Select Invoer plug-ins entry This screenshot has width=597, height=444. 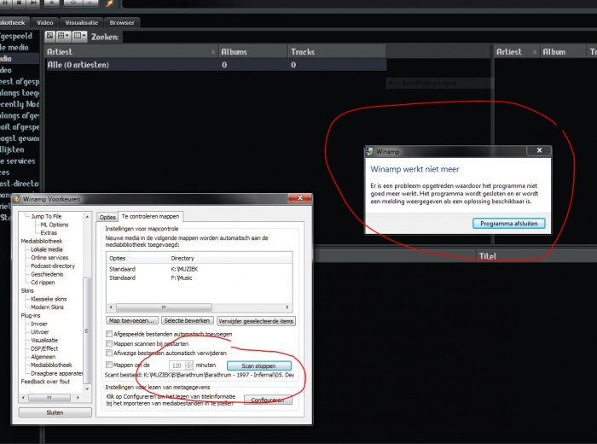[39, 324]
